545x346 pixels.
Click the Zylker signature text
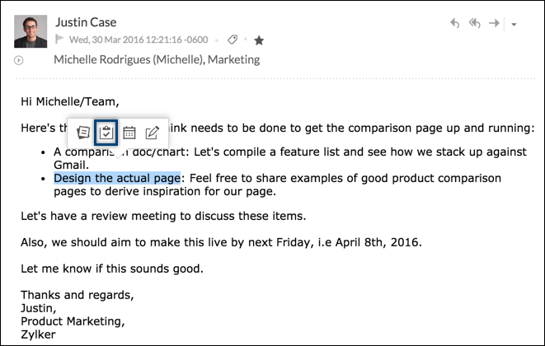(38, 334)
